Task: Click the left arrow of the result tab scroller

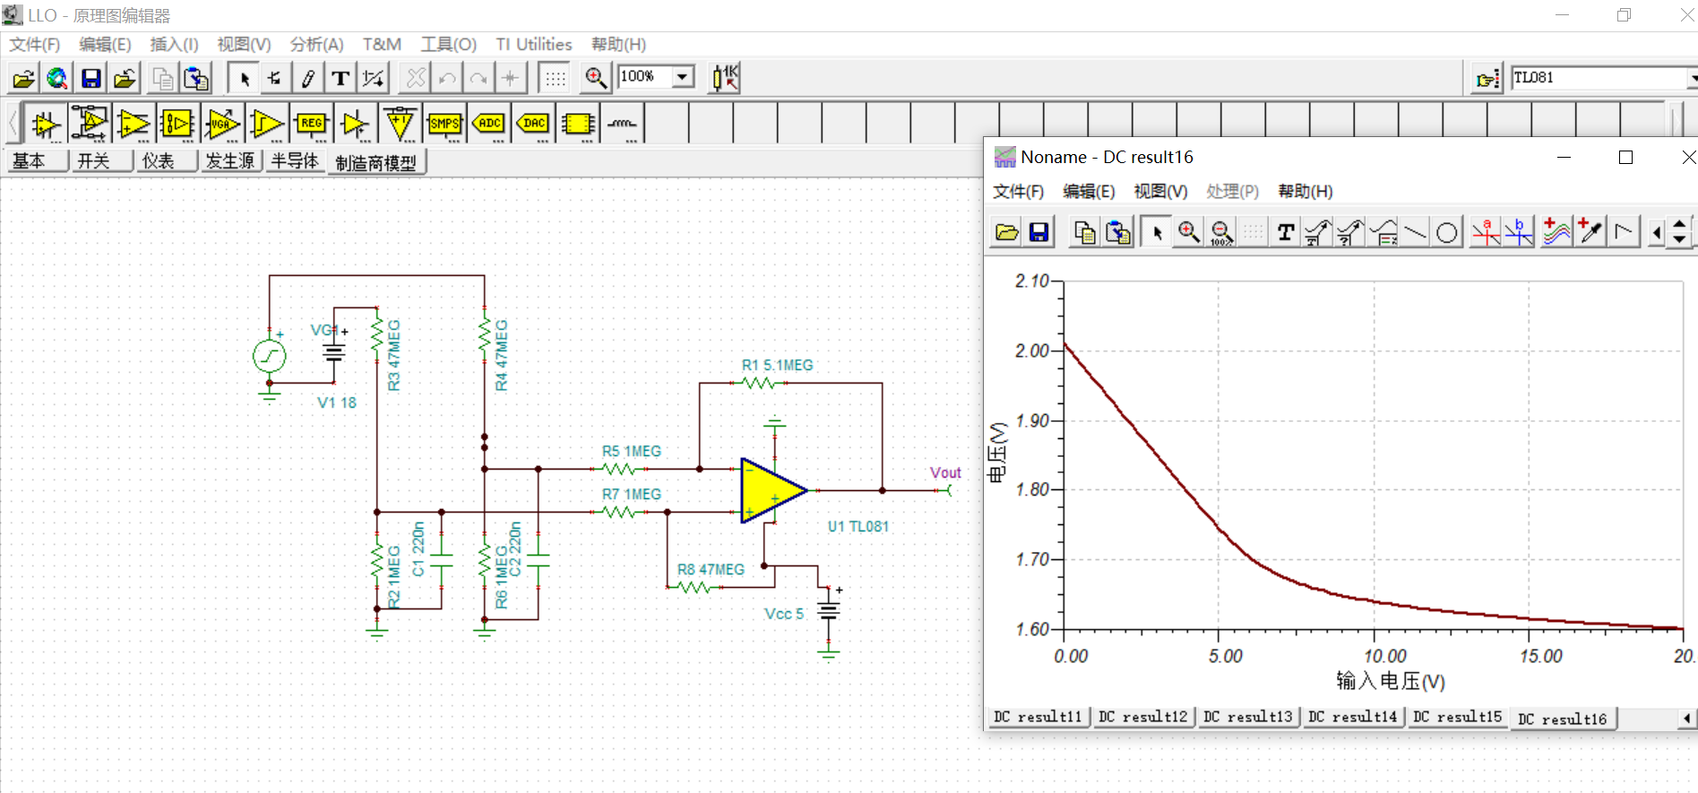Action: click(x=1686, y=718)
